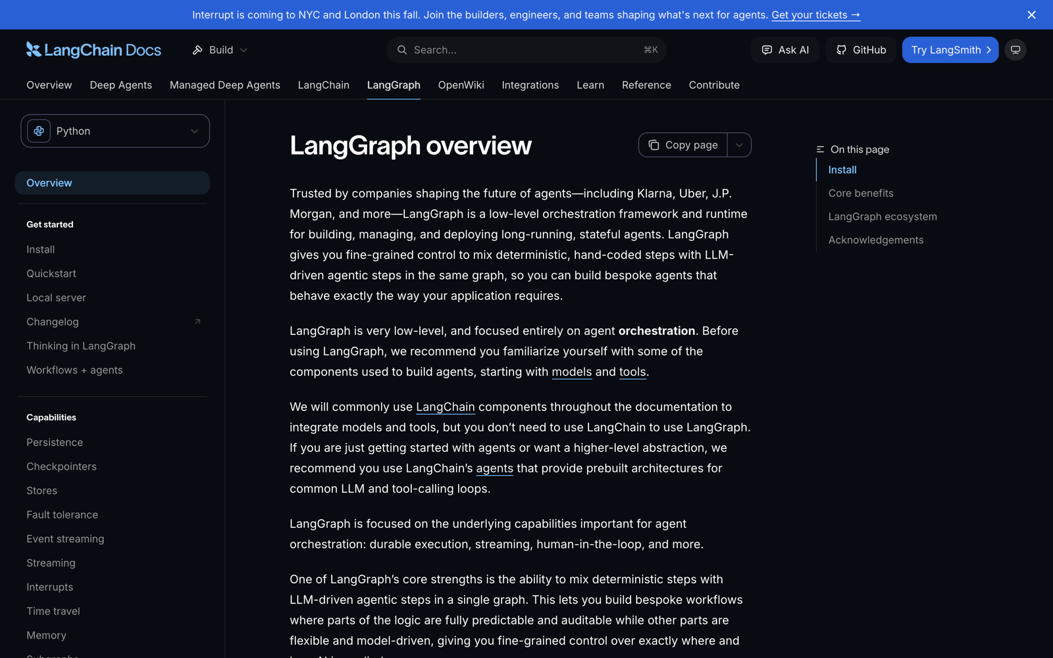Click the Copy page button
This screenshot has height=658, width=1053.
pos(683,145)
